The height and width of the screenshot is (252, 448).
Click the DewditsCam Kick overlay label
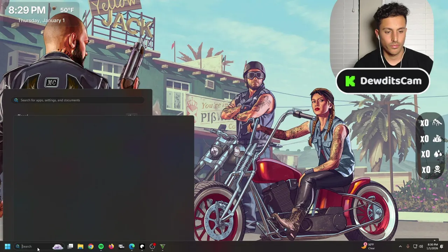(383, 81)
